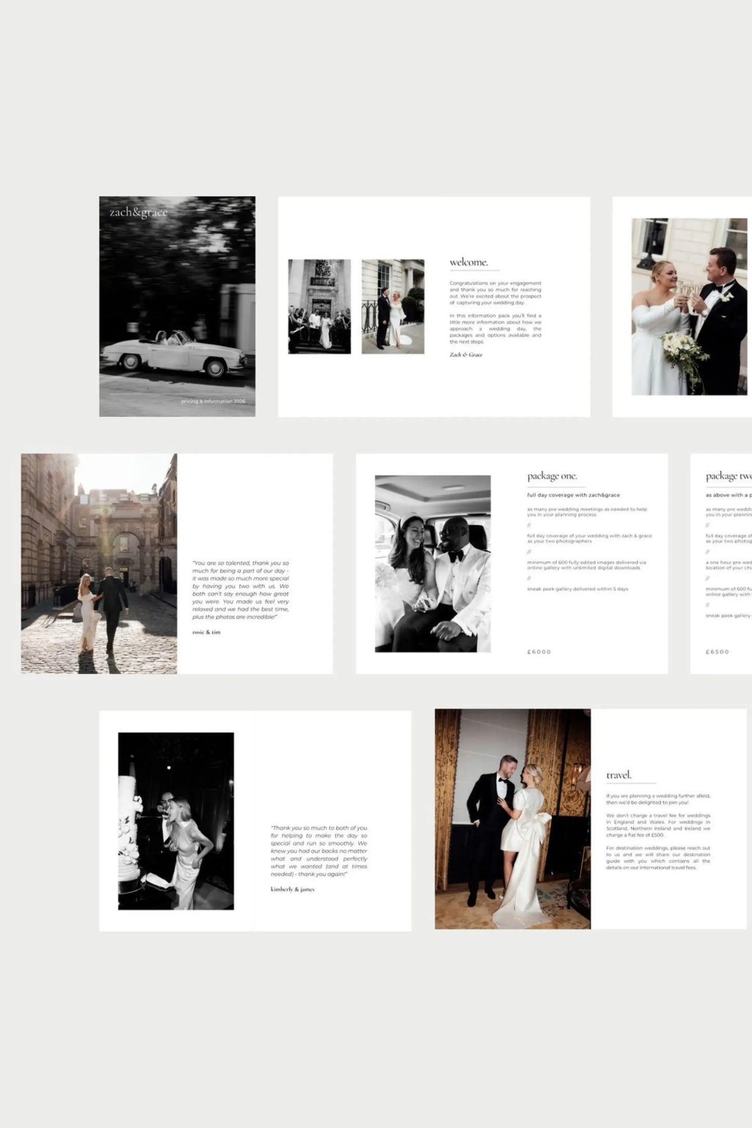Click the £6000 price
This screenshot has height=1128, width=752.
tap(539, 651)
